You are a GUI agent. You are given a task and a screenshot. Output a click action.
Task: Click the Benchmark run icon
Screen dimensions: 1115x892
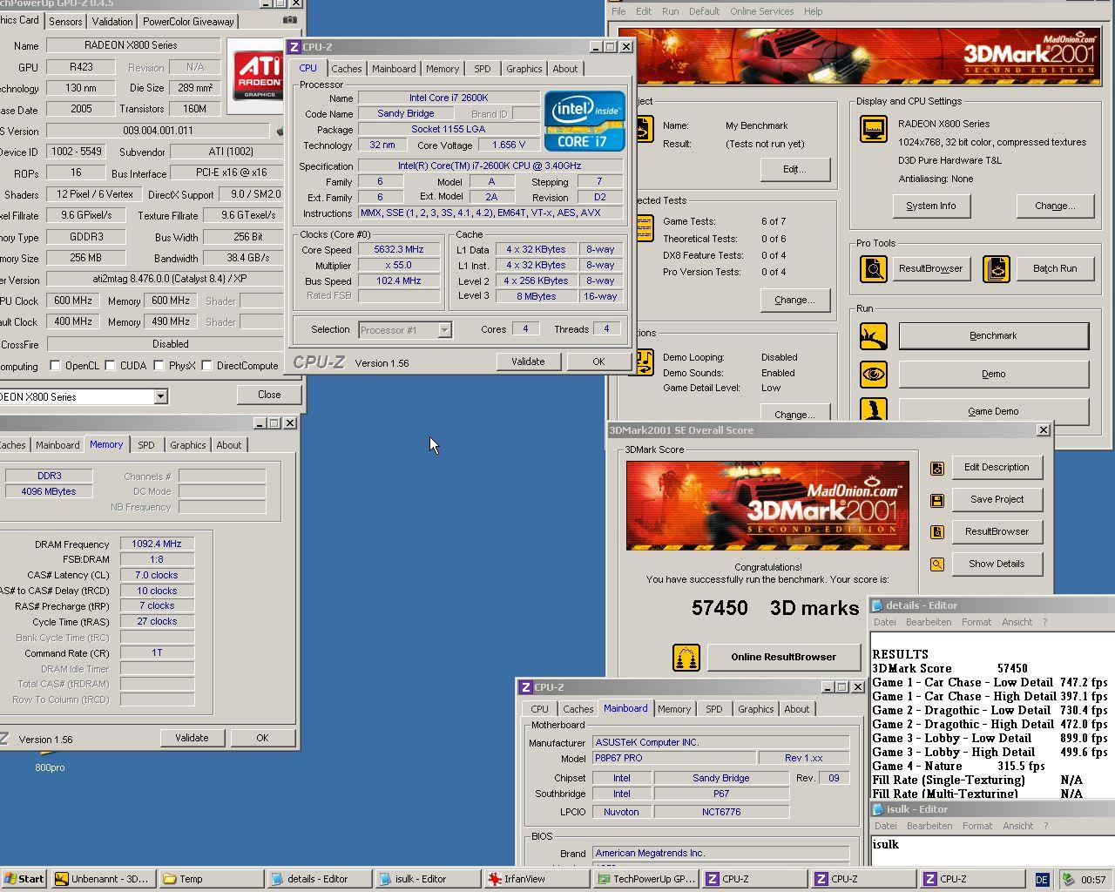click(x=873, y=336)
